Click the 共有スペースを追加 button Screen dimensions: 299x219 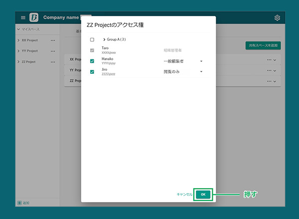(263, 45)
